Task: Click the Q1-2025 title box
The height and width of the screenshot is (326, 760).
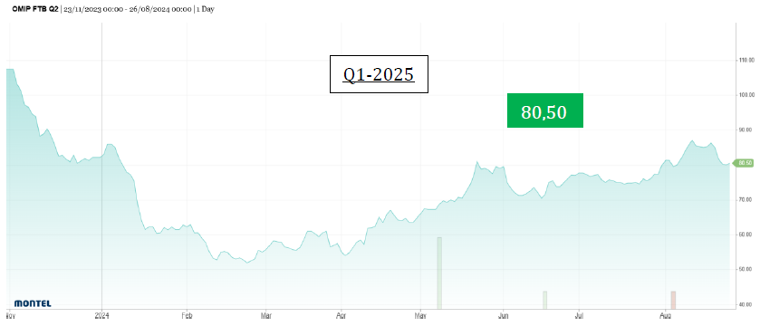Action: pyautogui.click(x=379, y=74)
